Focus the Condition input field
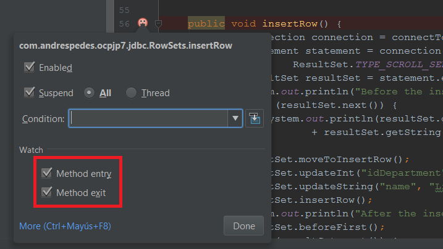This screenshot has width=443, height=249. click(x=148, y=118)
